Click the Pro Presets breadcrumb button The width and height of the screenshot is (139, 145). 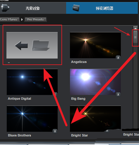click(x=35, y=19)
